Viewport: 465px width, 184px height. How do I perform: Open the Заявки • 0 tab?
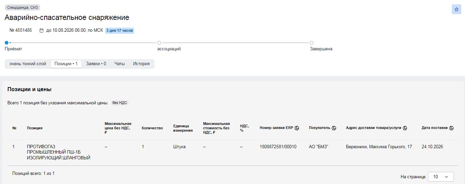tap(96, 64)
